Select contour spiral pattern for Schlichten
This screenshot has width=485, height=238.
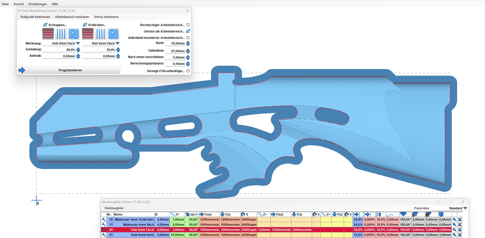(113, 34)
